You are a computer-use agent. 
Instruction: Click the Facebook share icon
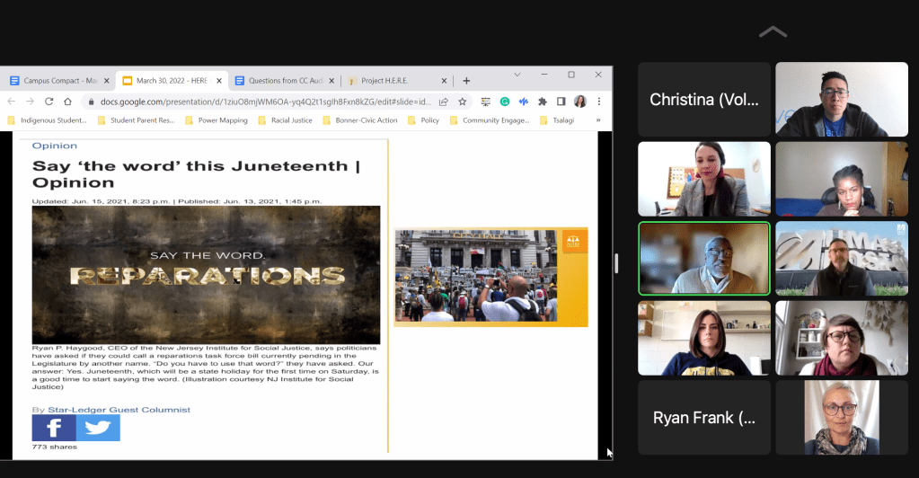pyautogui.click(x=54, y=428)
